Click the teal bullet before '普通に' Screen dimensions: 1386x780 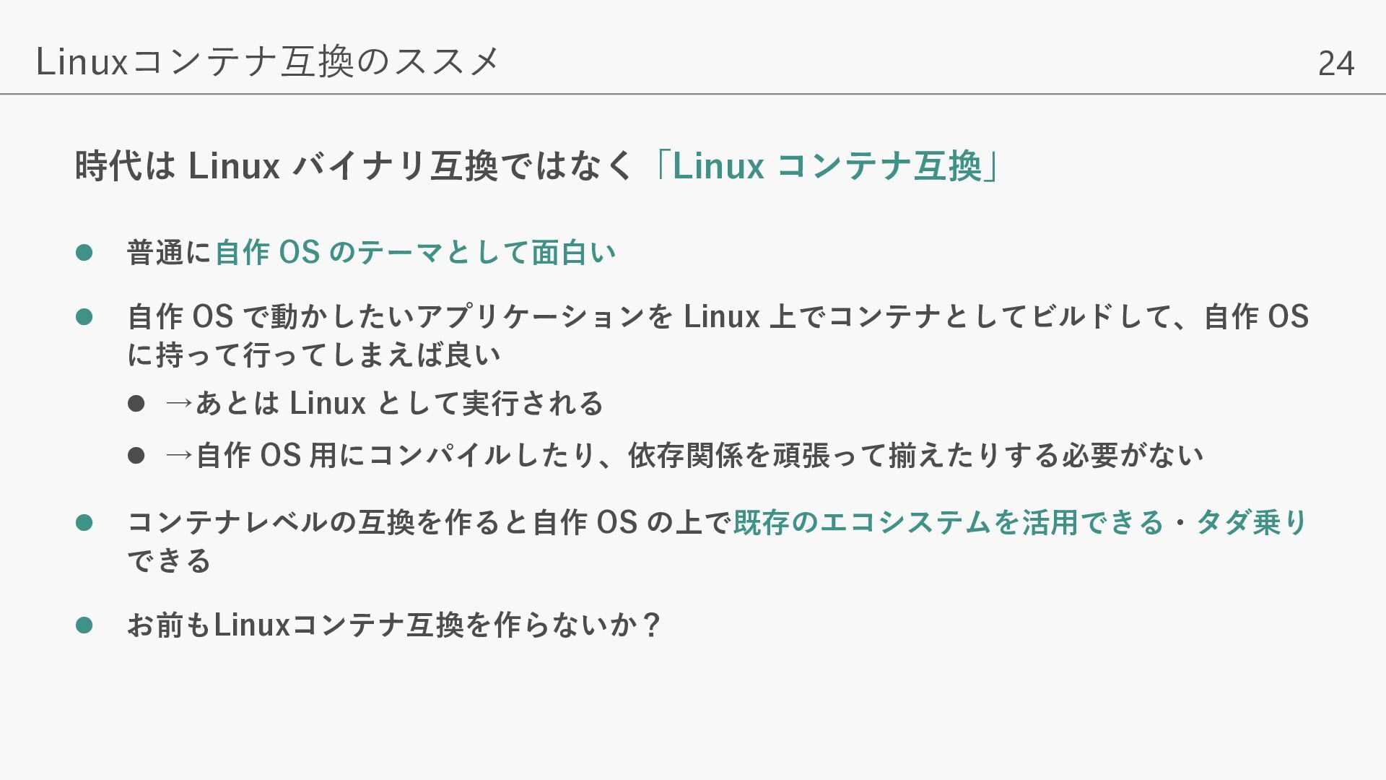click(x=84, y=253)
